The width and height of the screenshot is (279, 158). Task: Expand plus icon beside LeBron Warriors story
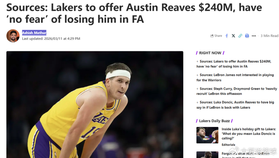(x=197, y=75)
